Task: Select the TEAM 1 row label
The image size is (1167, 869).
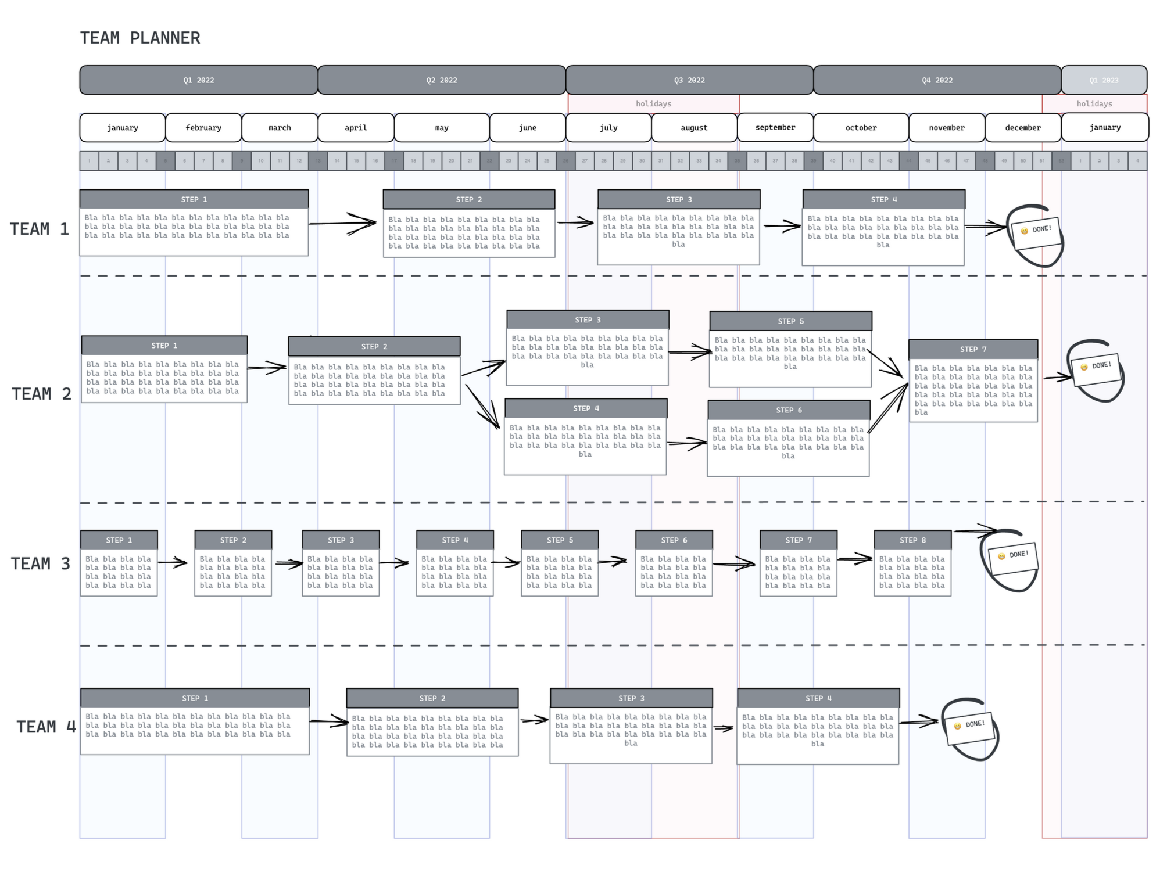Action: (x=40, y=229)
